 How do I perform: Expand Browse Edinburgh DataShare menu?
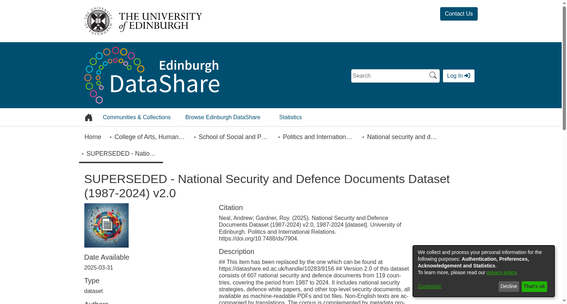coord(223,117)
